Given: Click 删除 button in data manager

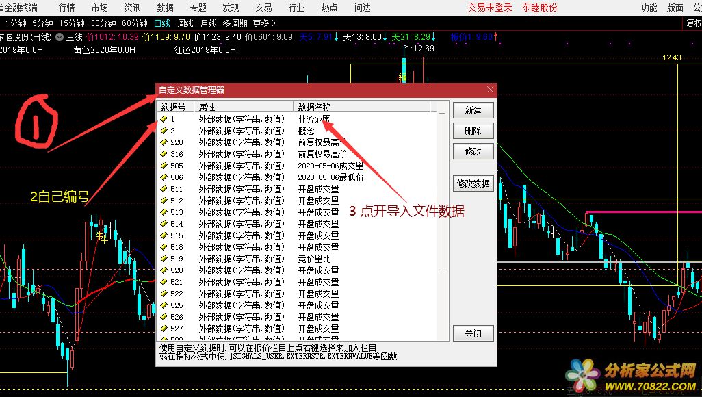Looking at the screenshot, I should pos(473,131).
